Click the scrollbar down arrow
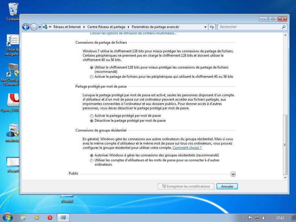The width and height of the screenshot is (296, 222). click(285, 178)
